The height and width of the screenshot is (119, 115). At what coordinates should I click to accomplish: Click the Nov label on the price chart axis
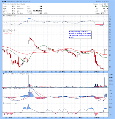(28, 71)
